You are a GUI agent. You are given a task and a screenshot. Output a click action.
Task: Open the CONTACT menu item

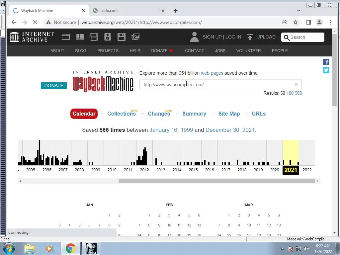click(194, 51)
